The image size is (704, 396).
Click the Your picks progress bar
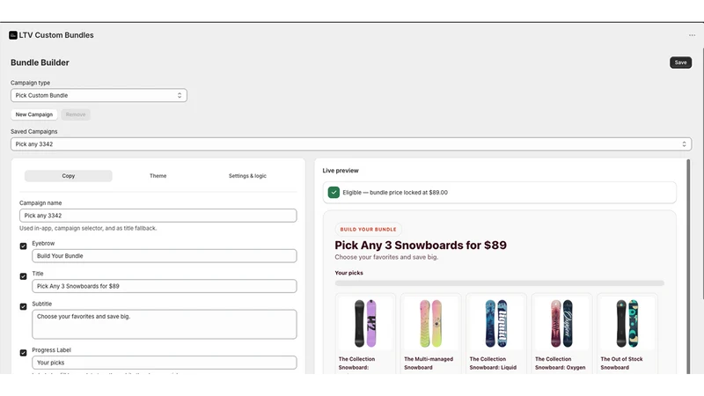click(499, 283)
